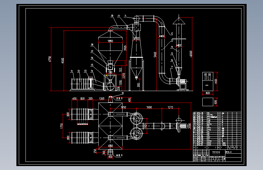Select the 4758 overall height dimension text
This screenshot has height=170, width=263.
point(50,59)
